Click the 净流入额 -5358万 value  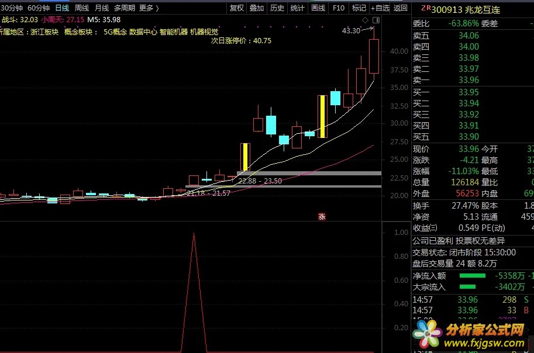coord(510,276)
